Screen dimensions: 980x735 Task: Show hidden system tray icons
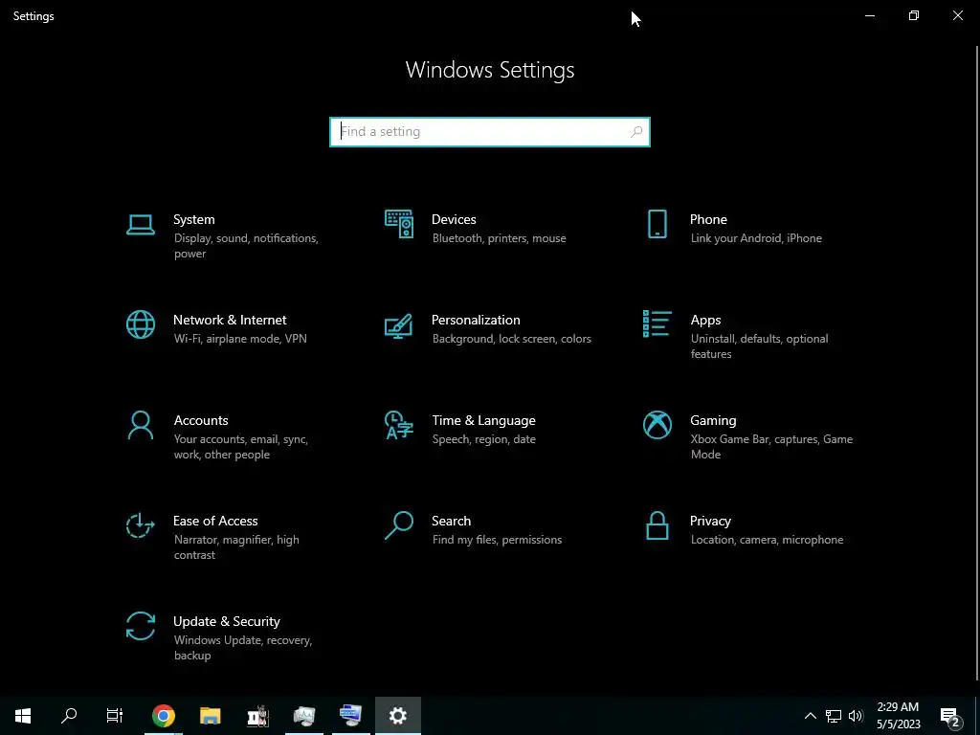[810, 716]
